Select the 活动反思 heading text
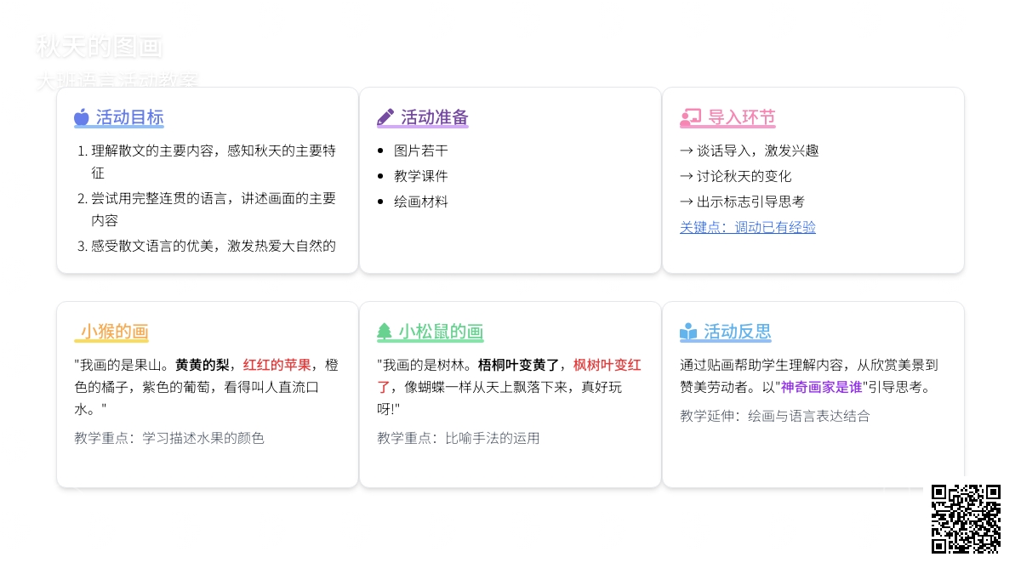 point(737,332)
